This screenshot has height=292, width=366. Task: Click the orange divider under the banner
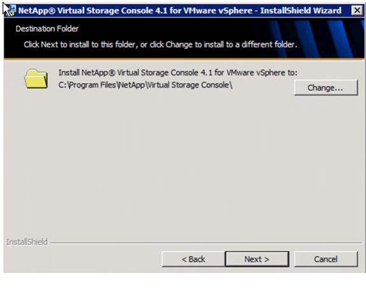(184, 59)
